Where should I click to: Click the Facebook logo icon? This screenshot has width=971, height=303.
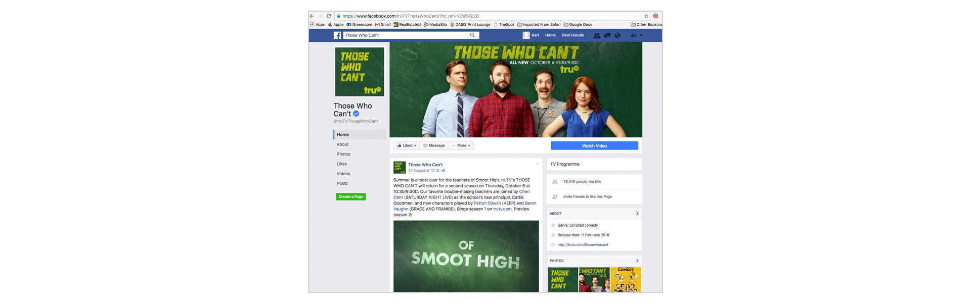click(x=337, y=35)
